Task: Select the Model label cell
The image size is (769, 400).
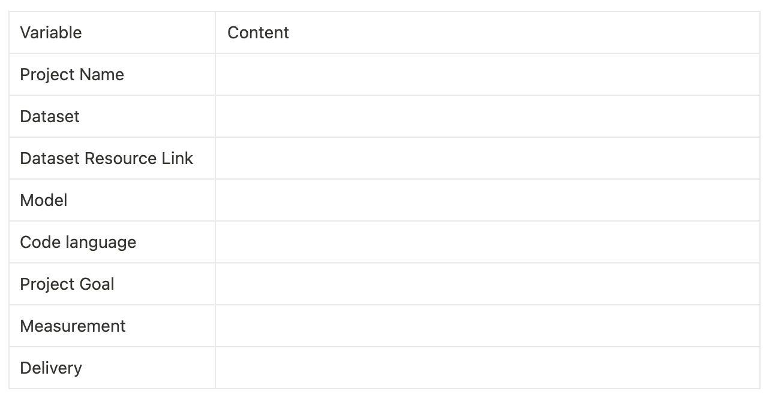Action: click(112, 200)
